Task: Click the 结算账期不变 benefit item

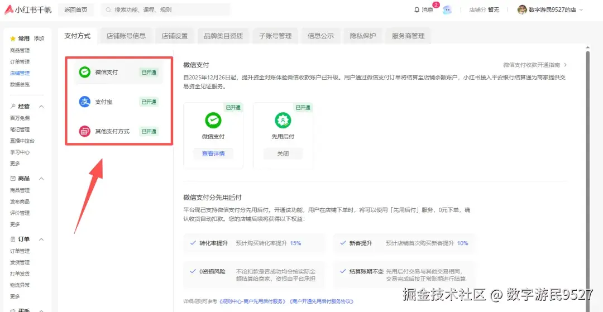Action: tap(404, 275)
